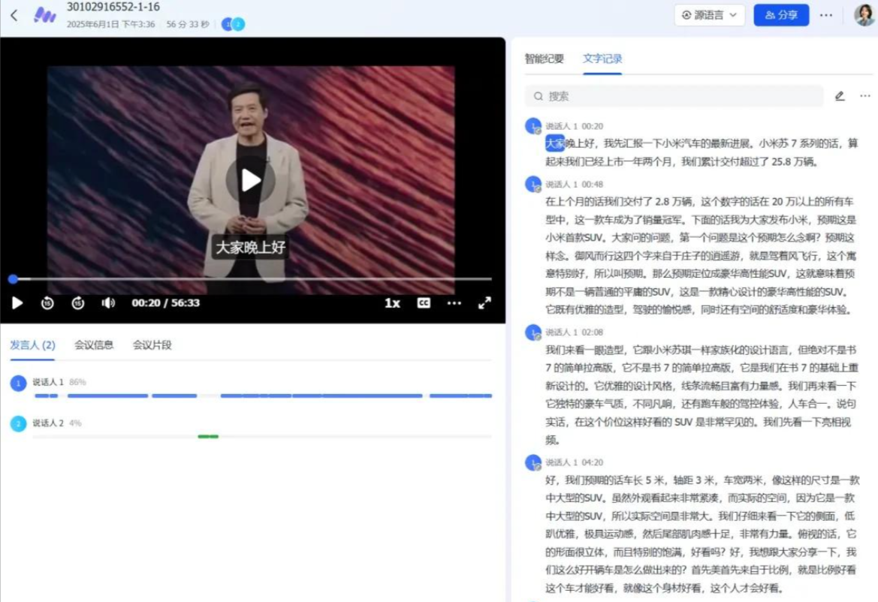Switch to the 智能纪要 tab
The height and width of the screenshot is (602, 878).
pyautogui.click(x=545, y=59)
